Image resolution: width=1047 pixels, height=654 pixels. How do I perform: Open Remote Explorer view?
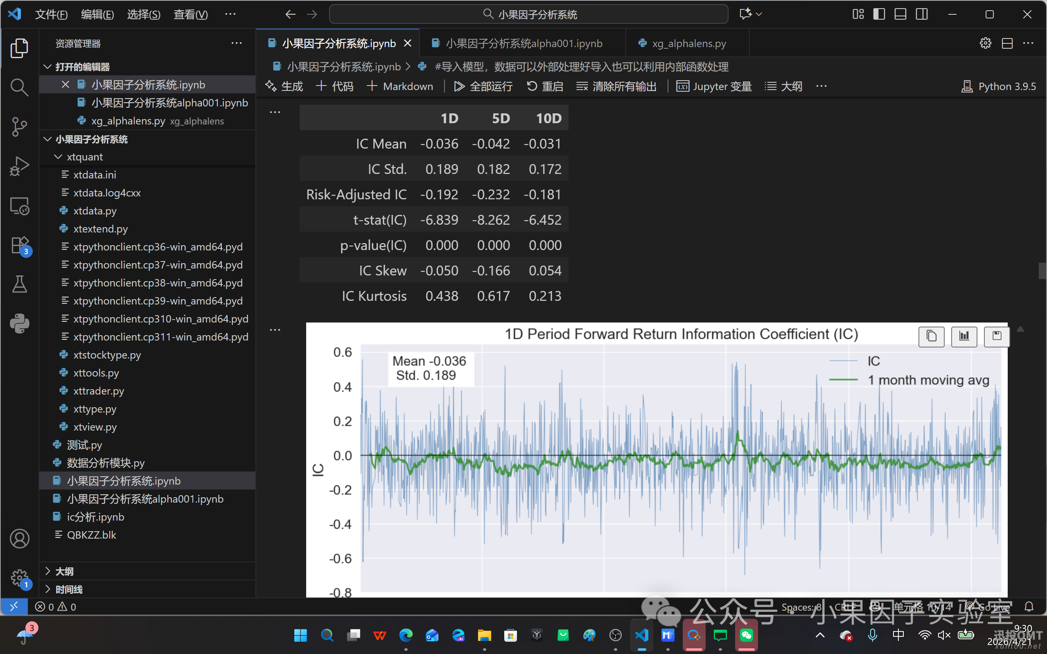(19, 206)
